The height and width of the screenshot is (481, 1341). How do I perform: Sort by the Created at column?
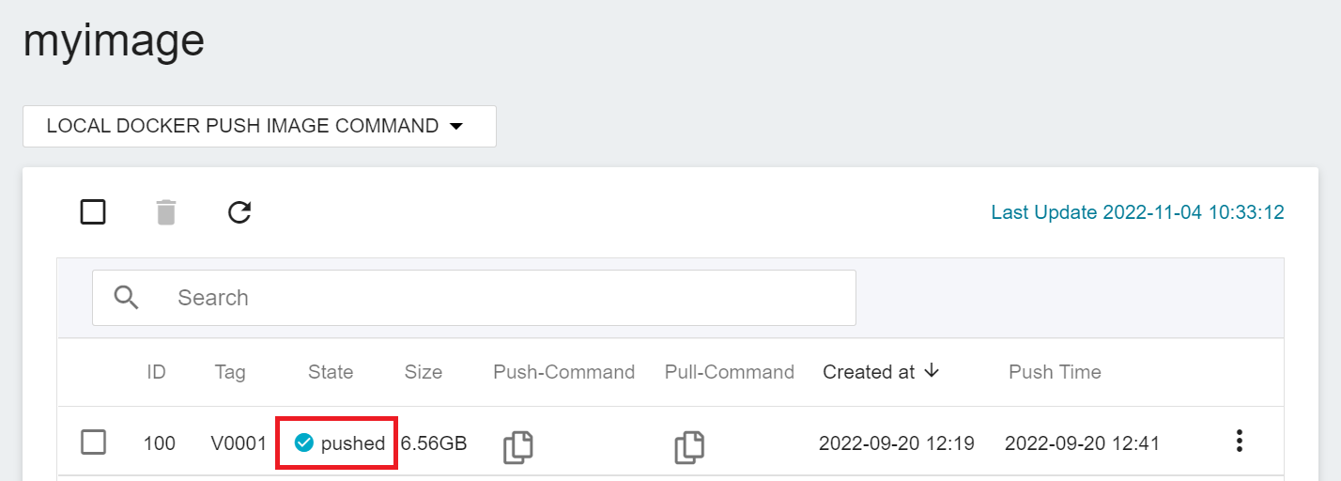[869, 372]
